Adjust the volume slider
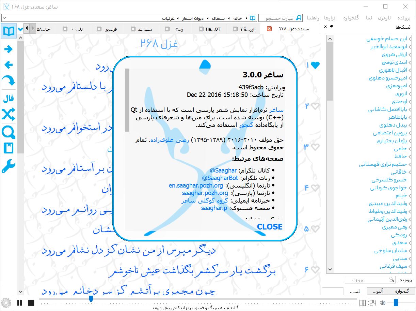The image size is (416, 311). (402, 302)
